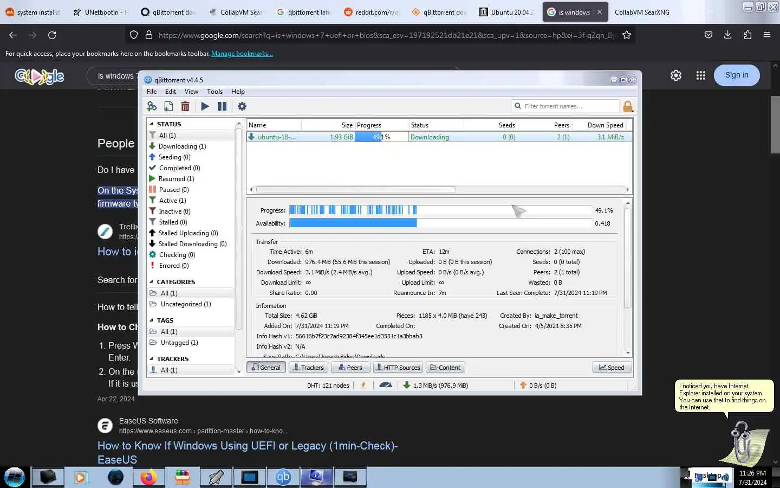Open the Speed graph tab

click(612, 368)
